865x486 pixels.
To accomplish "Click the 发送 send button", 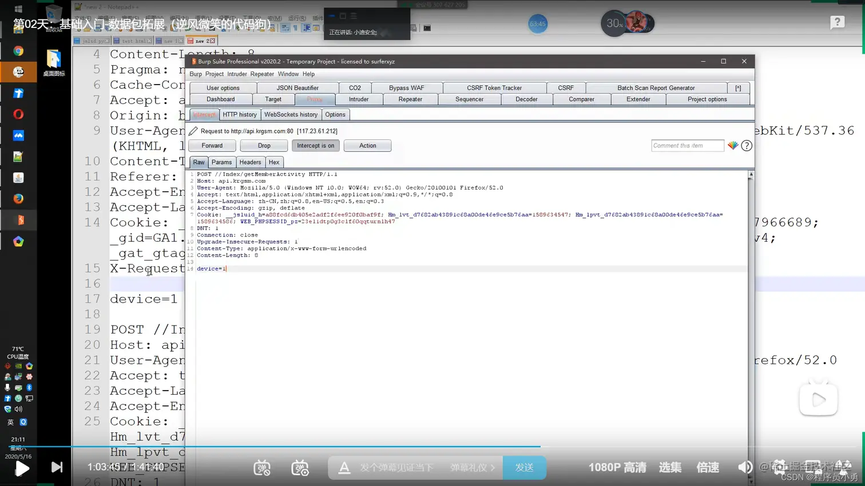I will (x=524, y=468).
